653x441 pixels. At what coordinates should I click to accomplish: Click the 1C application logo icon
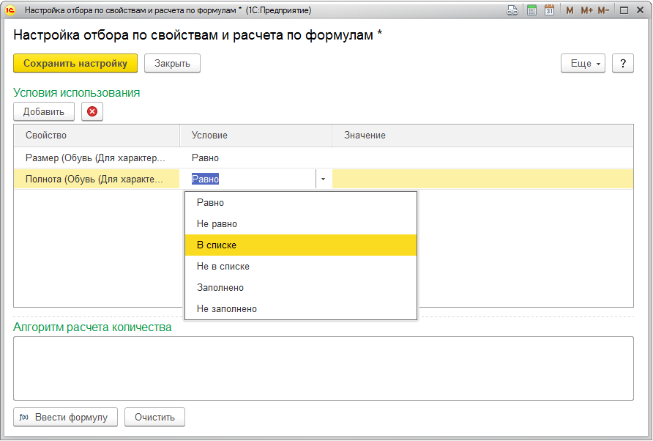click(10, 10)
